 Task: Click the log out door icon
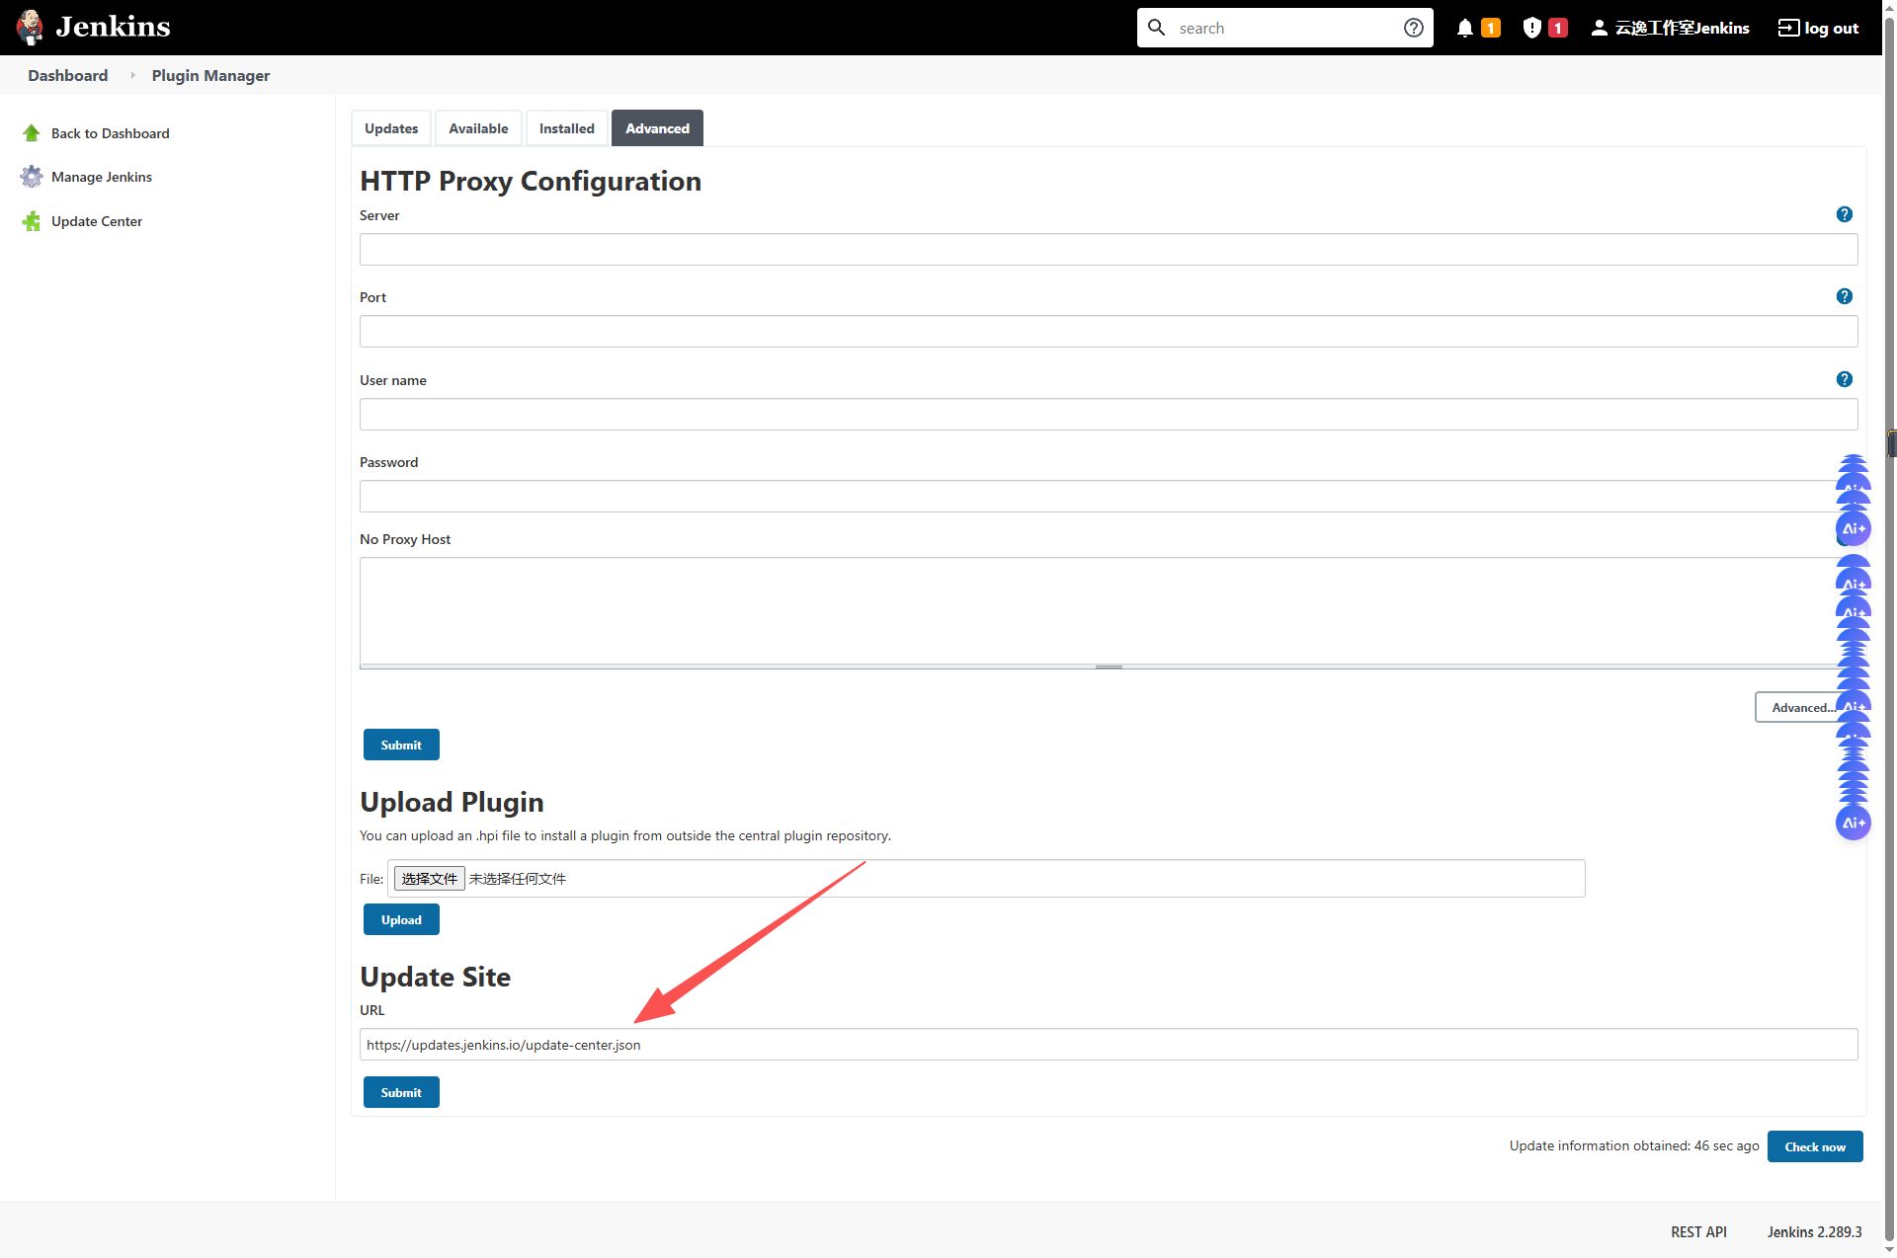1788,28
